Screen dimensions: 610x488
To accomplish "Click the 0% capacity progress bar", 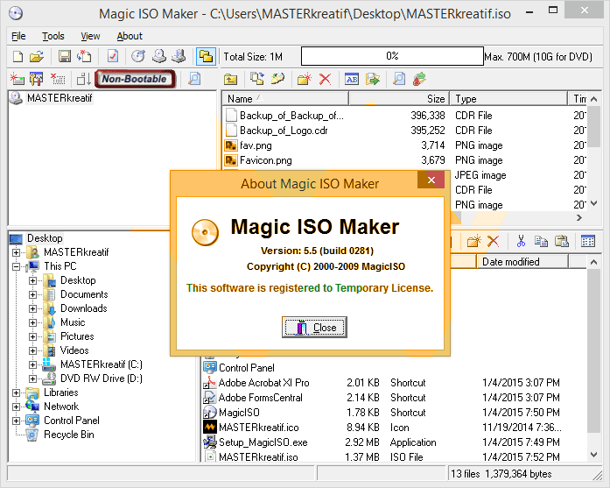I will (392, 56).
